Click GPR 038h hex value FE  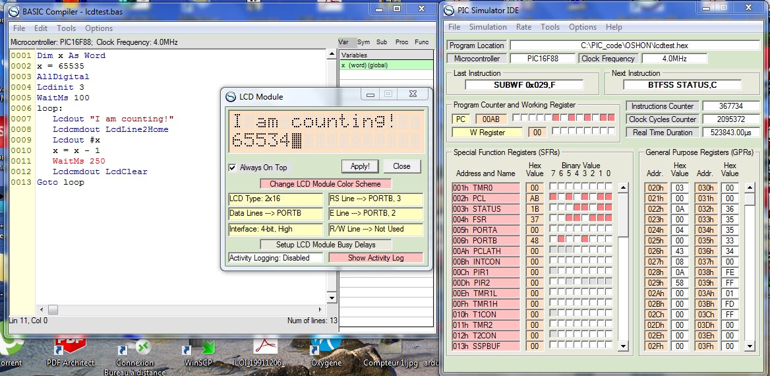tap(730, 272)
